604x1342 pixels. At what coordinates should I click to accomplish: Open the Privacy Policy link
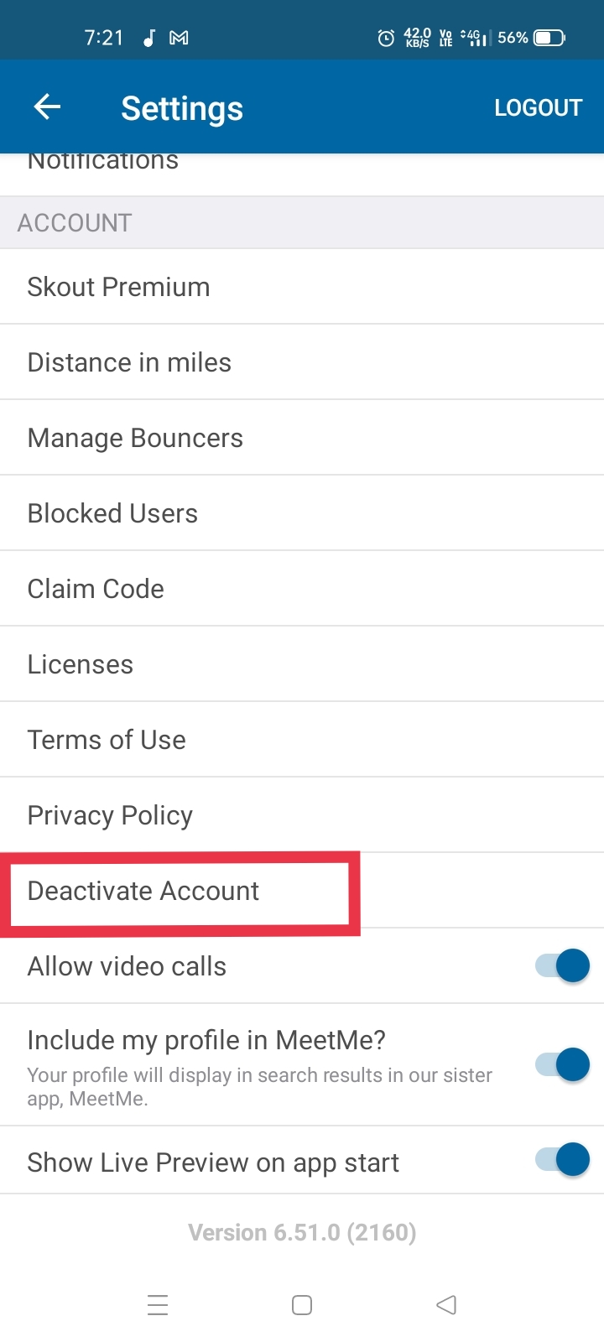pos(110,815)
